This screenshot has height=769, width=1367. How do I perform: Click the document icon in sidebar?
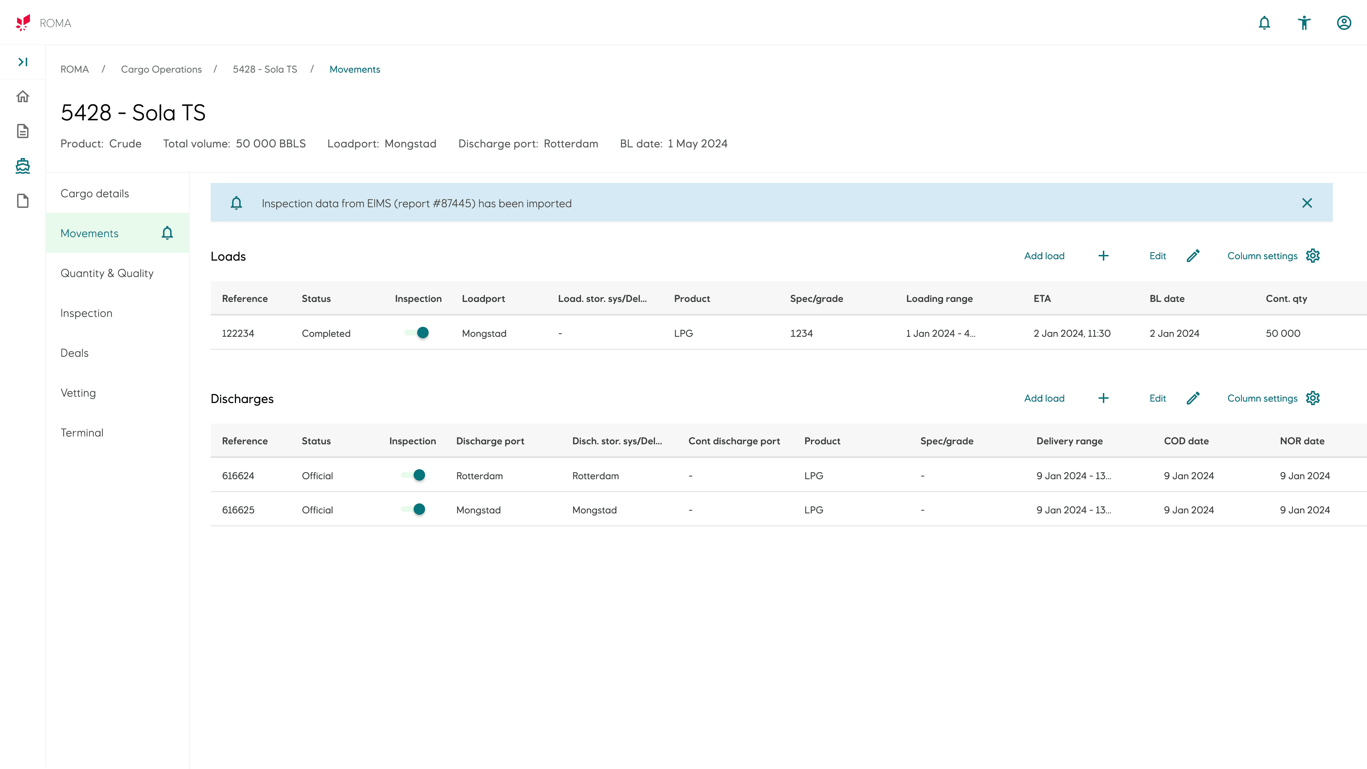pyautogui.click(x=23, y=131)
